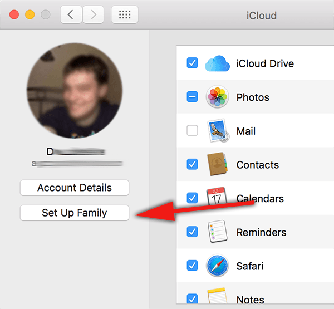Go back with left chevron button

tap(71, 14)
